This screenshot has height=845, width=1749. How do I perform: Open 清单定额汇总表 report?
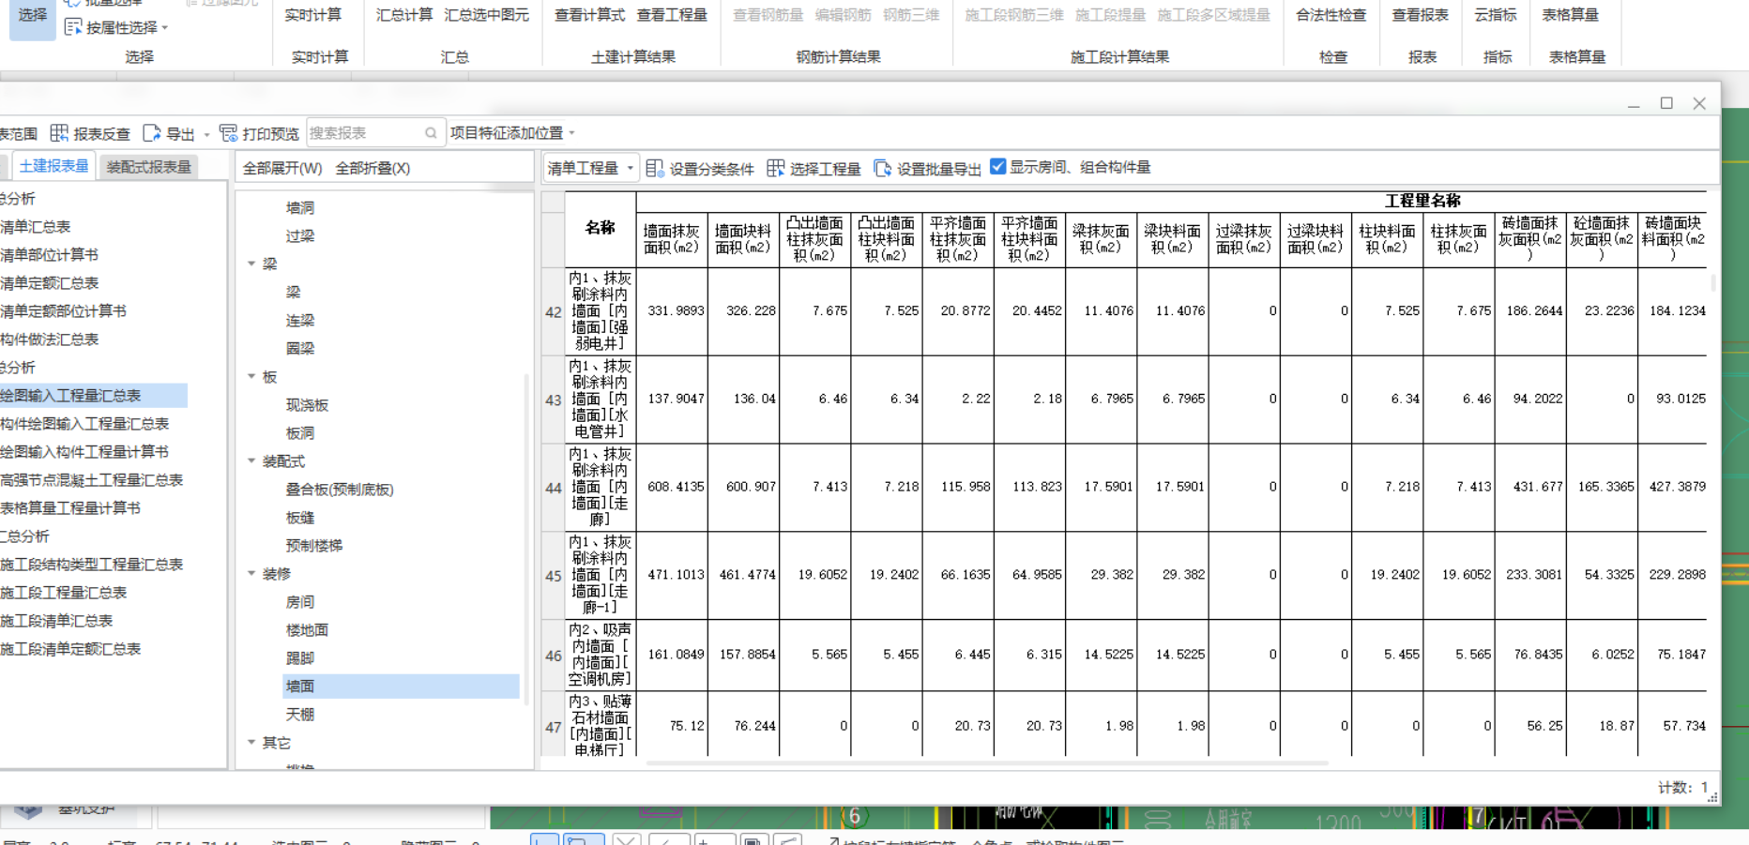[50, 282]
